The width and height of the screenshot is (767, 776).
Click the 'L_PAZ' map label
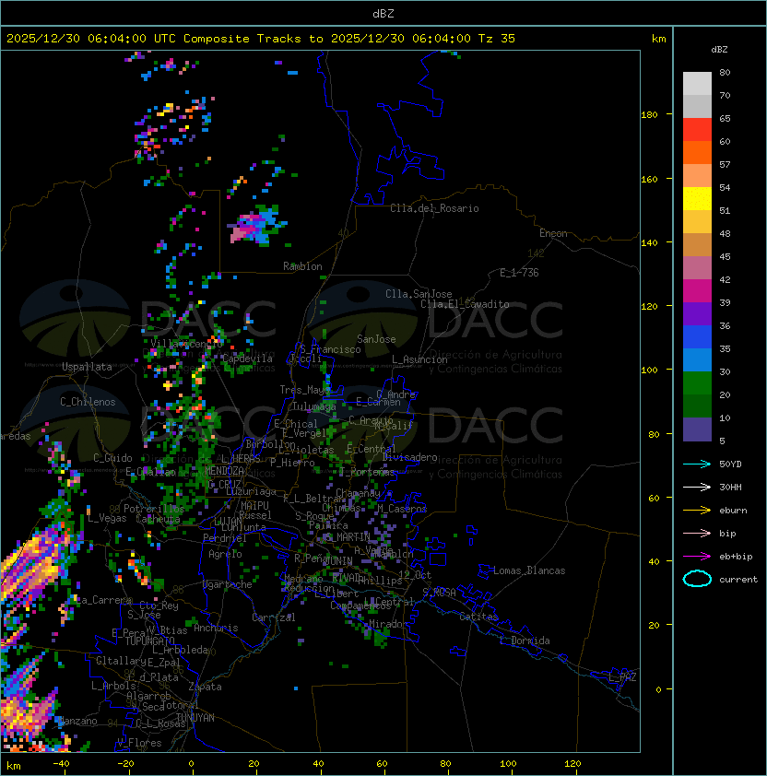[622, 677]
